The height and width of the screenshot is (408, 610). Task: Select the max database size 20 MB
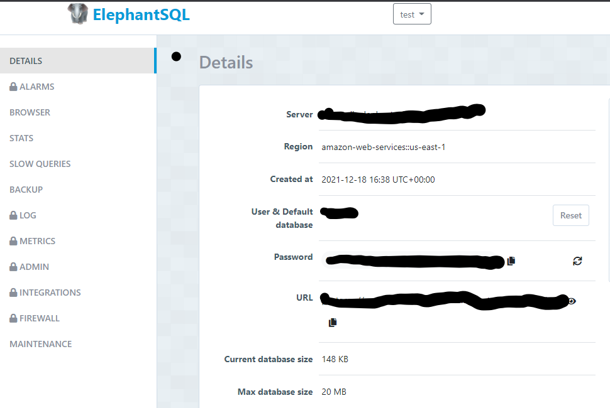coord(334,392)
